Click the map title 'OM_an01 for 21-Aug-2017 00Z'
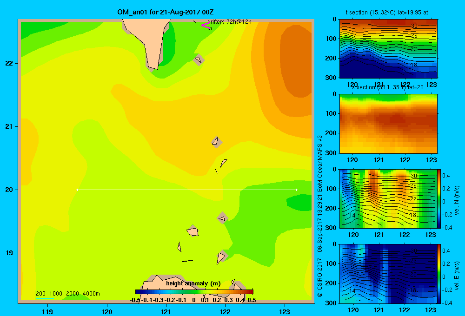The height and width of the screenshot is (316, 465). point(166,12)
